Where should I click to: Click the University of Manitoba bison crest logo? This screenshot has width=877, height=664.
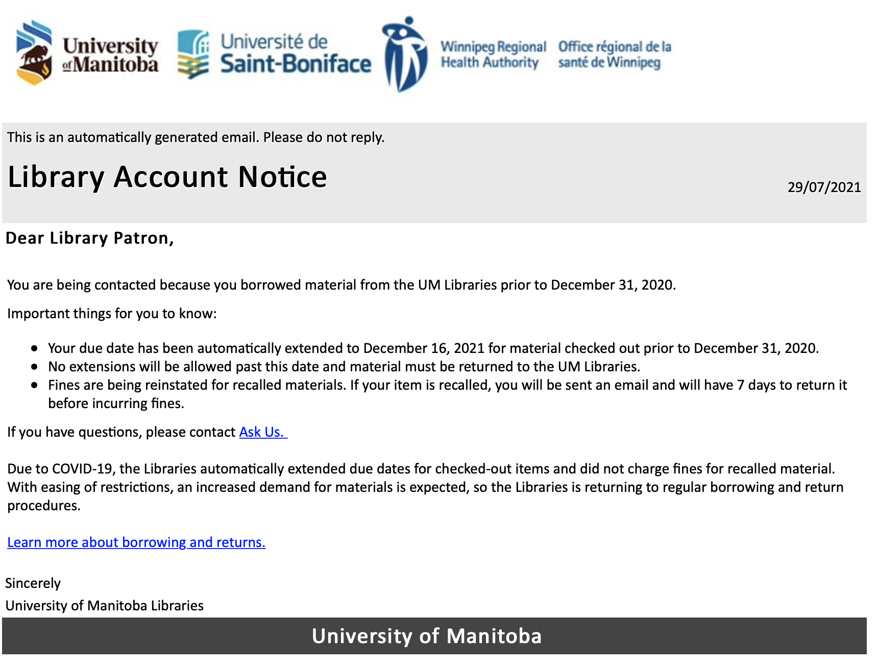34,53
